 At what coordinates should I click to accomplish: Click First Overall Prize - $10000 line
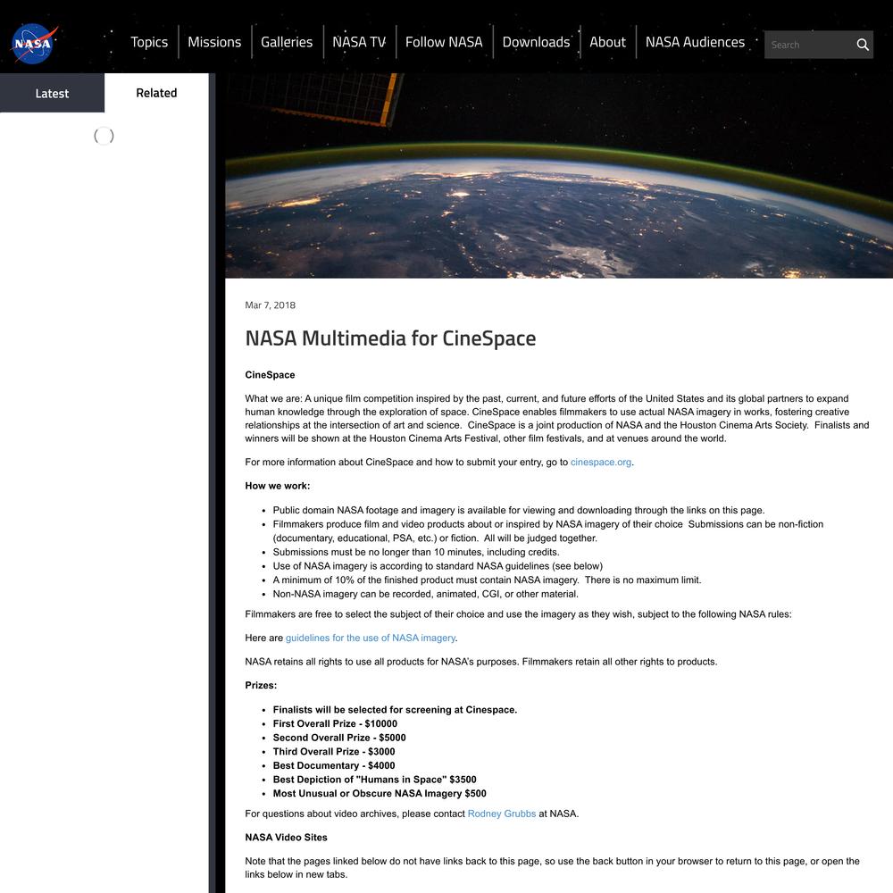[335, 723]
